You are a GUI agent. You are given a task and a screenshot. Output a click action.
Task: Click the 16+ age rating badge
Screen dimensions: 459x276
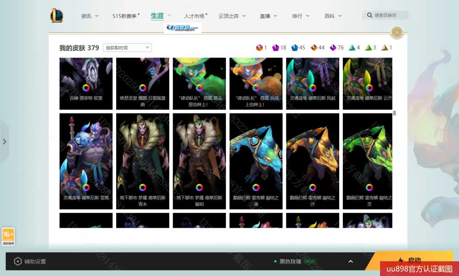point(8,237)
